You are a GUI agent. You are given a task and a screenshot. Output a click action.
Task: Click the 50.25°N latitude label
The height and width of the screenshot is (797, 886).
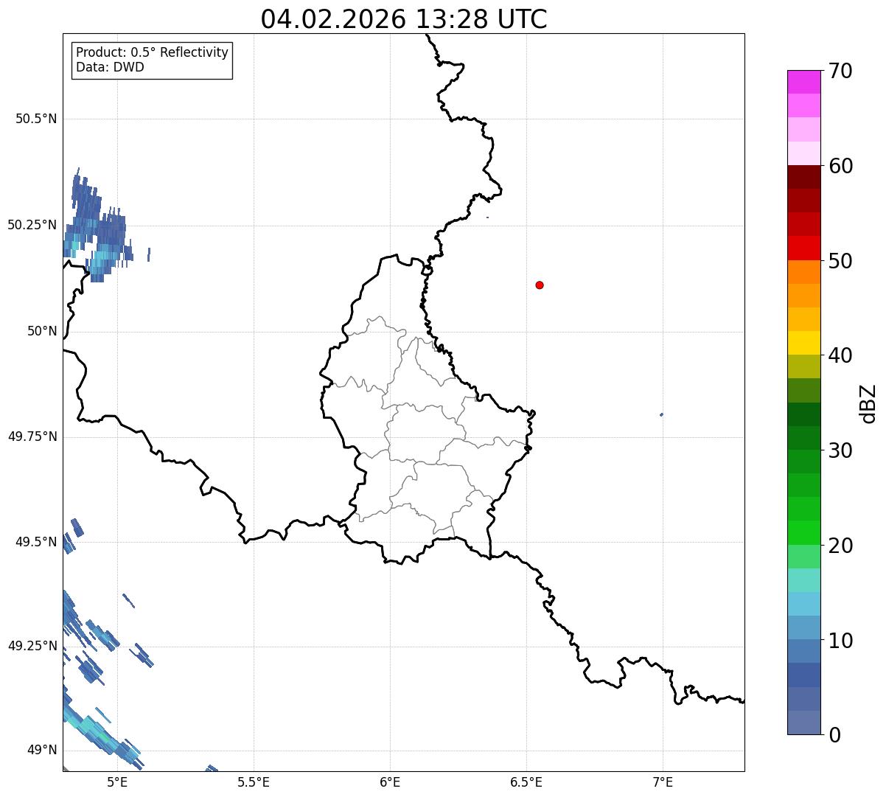point(32,225)
